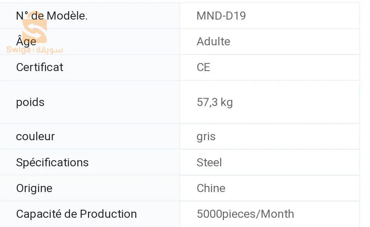Click the "57,3 kg" weight value
The image size is (370, 227).
(215, 102)
